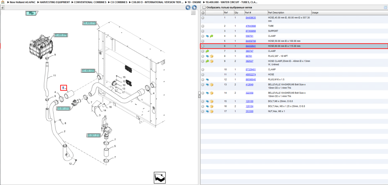The height and width of the screenshot is (185, 388).
Task: Click package icon on BOLT 120100 row
Action: [x=211, y=101]
